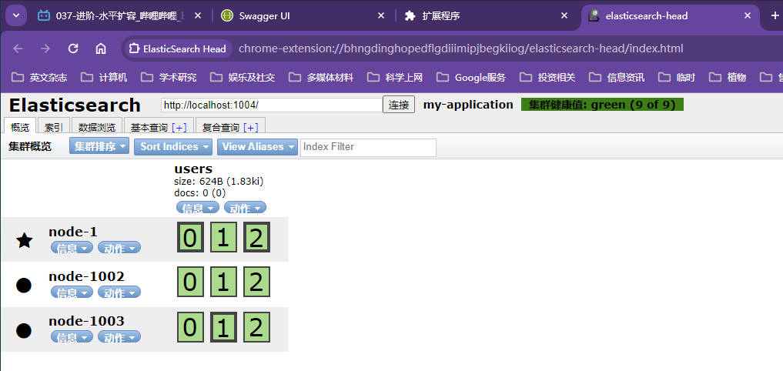
Task: Add a new 复合查询 tab with [+]
Action: pyautogui.click(x=251, y=127)
